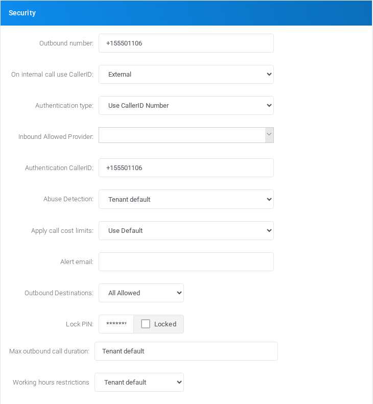Click the Apply call cost limits label
The height and width of the screenshot is (404, 373).
click(62, 230)
